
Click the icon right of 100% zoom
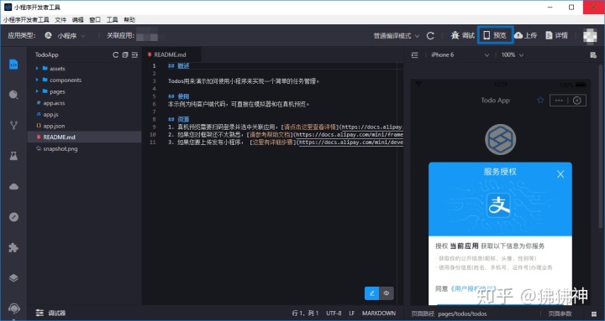(593, 55)
